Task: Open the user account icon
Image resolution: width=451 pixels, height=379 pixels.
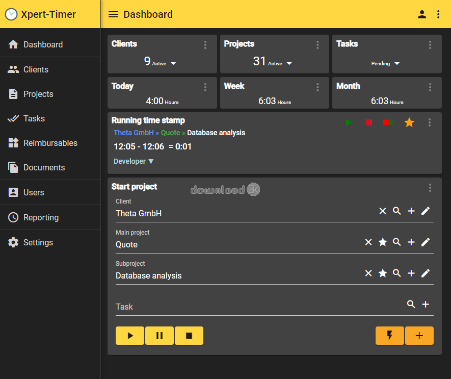Action: click(421, 14)
